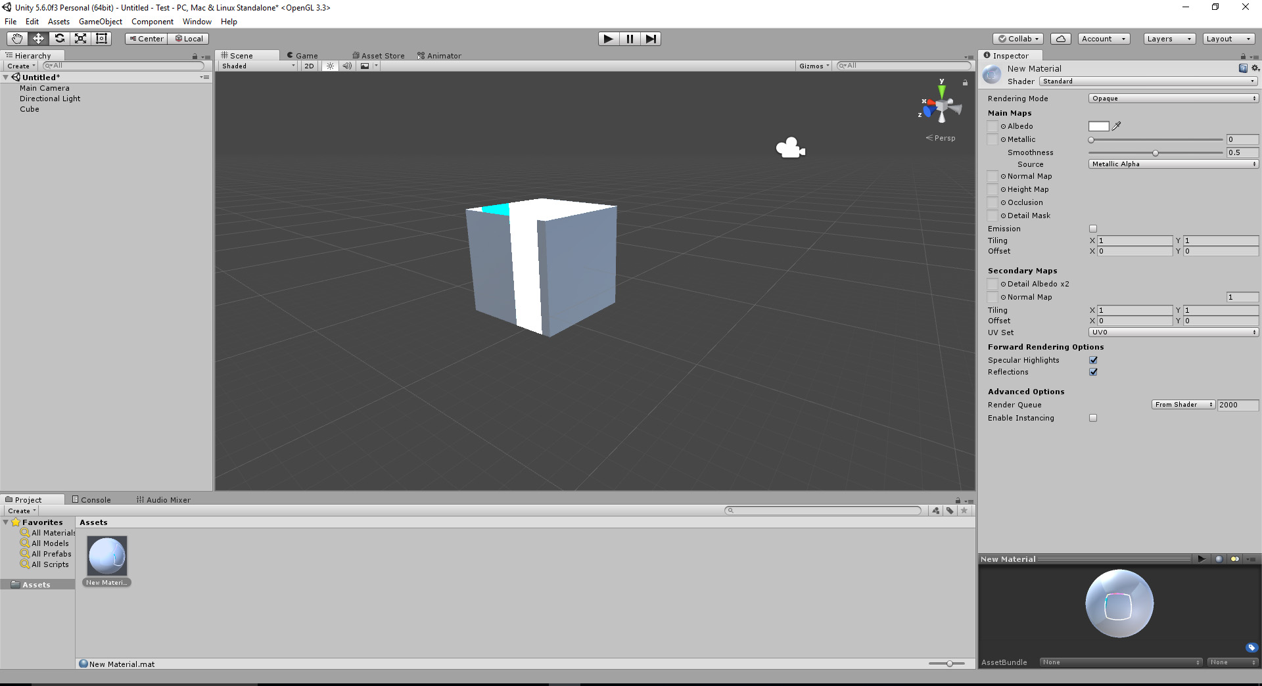Open the Rendering Mode dropdown
Viewport: 1262px width, 686px height.
[x=1173, y=99]
